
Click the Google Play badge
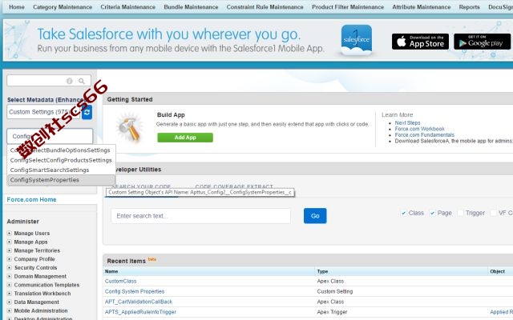point(482,42)
